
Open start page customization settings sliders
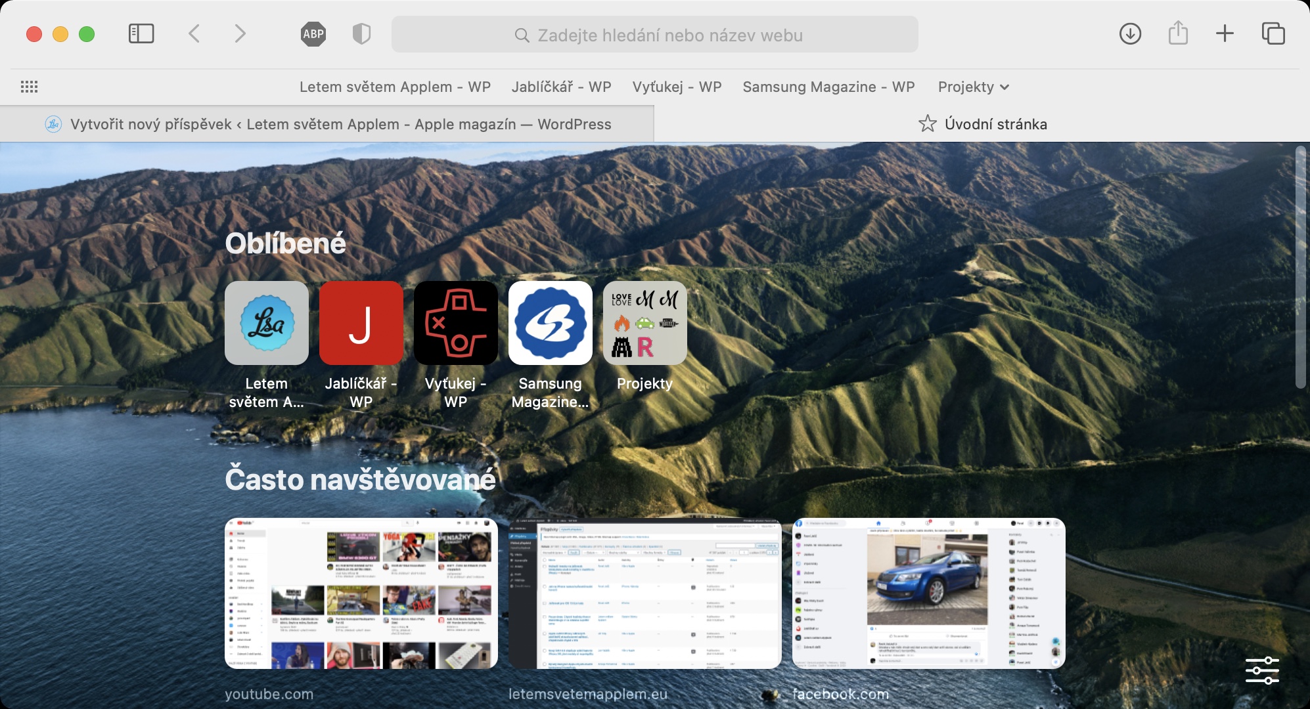pos(1262,671)
